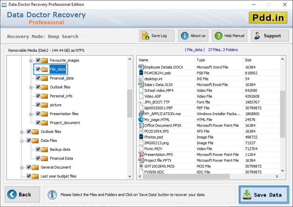Image resolution: width=293 pixels, height=207 pixels.
Task: Uncheck the Favourite_images folder checkbox
Action: [x=38, y=60]
